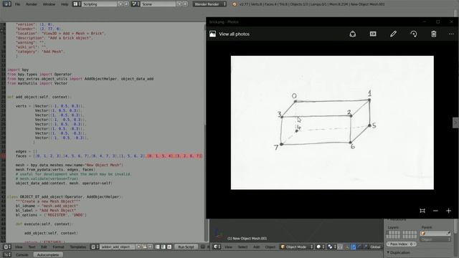Viewport: 459px width, 258px height.
Task: Click the viewport shading sphere icon
Action: tap(320, 247)
